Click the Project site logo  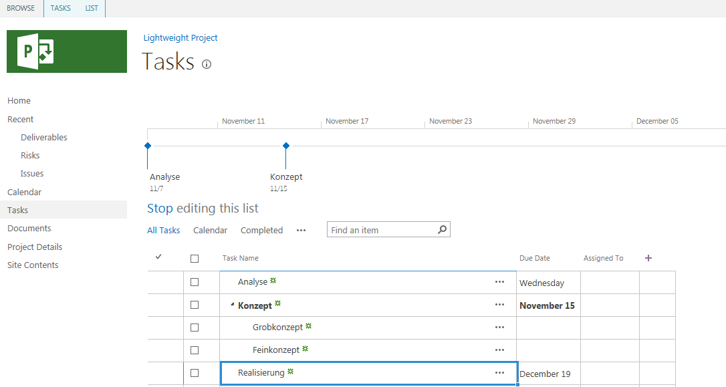pos(67,51)
